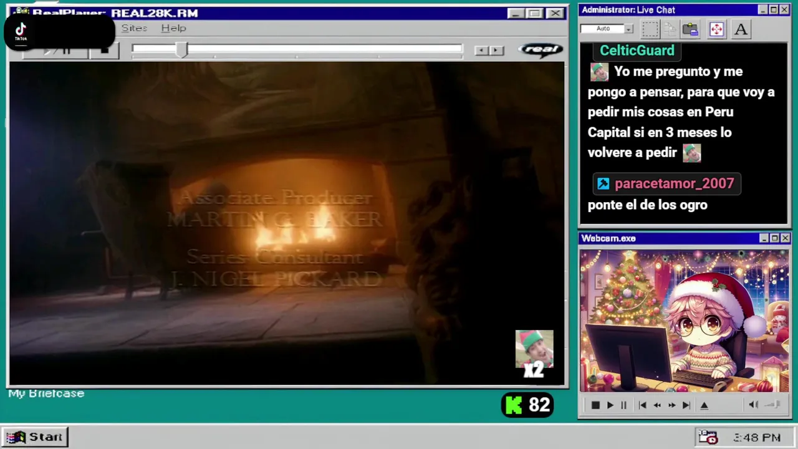Image resolution: width=798 pixels, height=449 pixels.
Task: Adjust the Webcam.exe volume slider
Action: (773, 405)
